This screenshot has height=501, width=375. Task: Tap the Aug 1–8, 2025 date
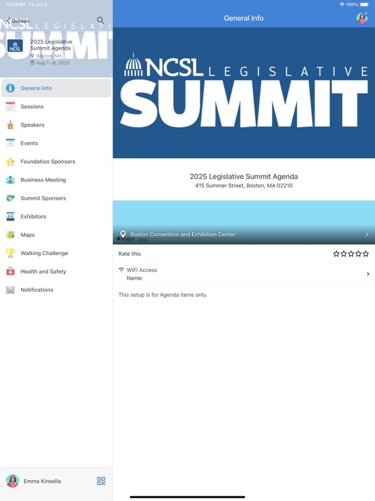[53, 63]
